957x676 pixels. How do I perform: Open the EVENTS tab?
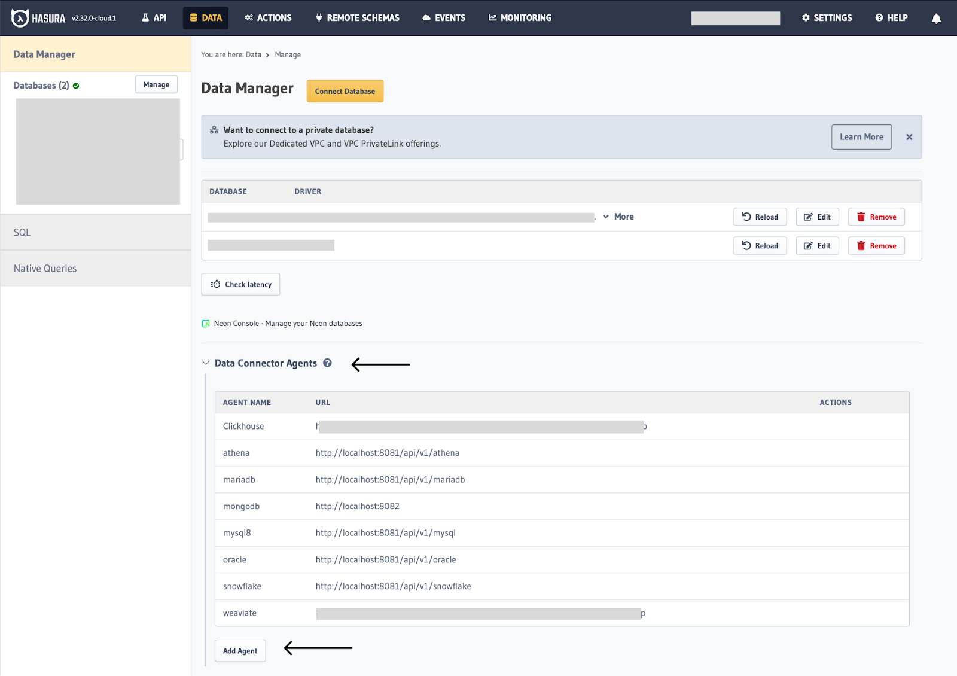coord(444,18)
